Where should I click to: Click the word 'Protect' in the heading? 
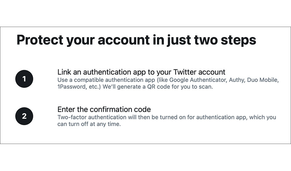(x=40, y=40)
